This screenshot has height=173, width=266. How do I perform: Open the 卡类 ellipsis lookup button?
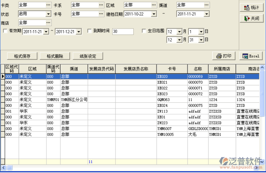[x=48, y=5]
